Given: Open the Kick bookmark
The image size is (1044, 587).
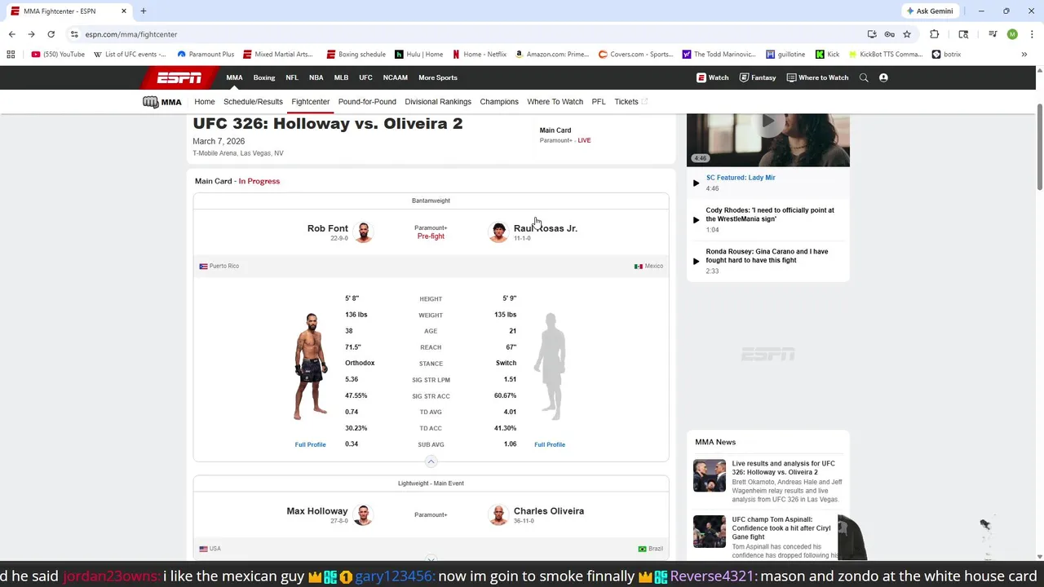Looking at the screenshot, I should click(826, 55).
